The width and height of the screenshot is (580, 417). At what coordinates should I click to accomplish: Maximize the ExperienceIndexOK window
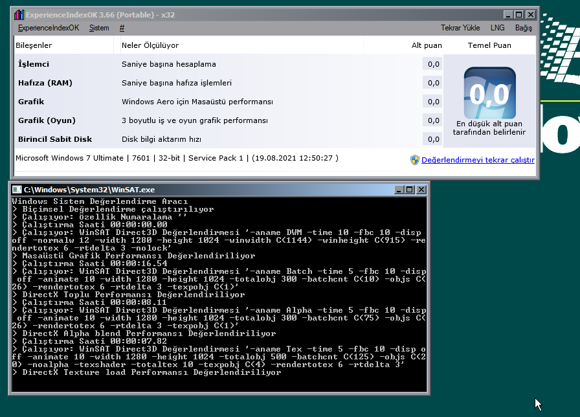(x=519, y=15)
